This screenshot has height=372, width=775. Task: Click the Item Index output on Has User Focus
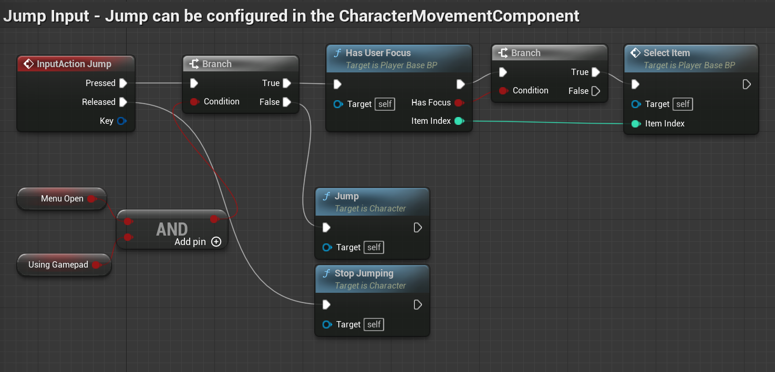(x=459, y=121)
